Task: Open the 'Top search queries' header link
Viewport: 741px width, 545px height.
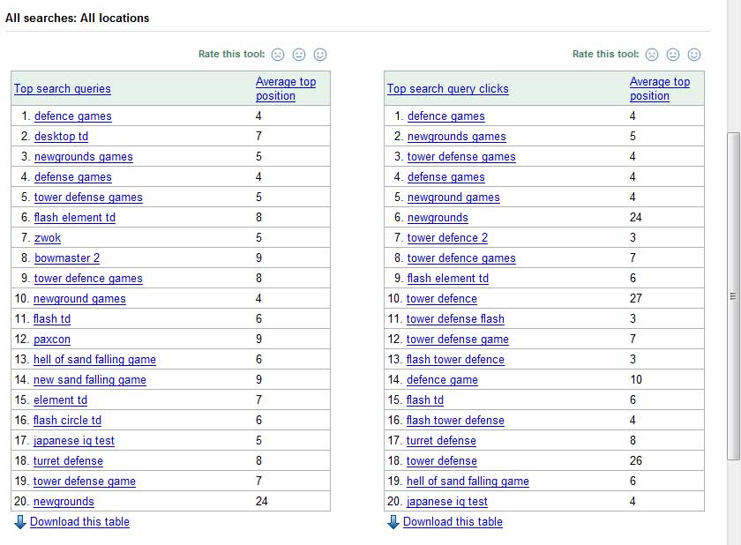Action: (x=63, y=89)
